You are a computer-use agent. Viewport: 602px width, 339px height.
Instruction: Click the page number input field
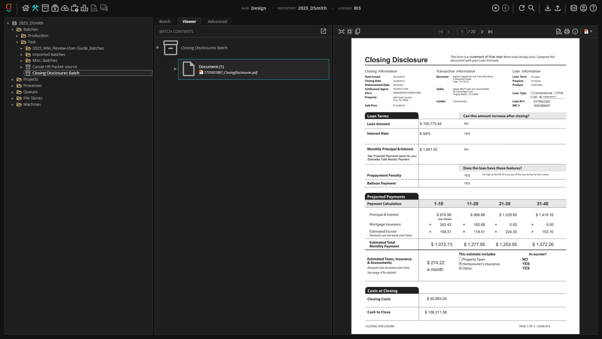[462, 31]
